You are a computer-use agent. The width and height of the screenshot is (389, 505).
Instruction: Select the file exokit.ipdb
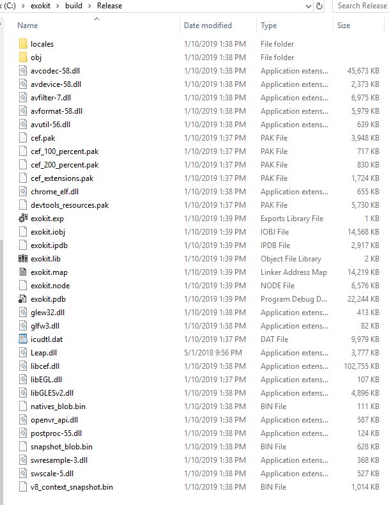point(49,245)
